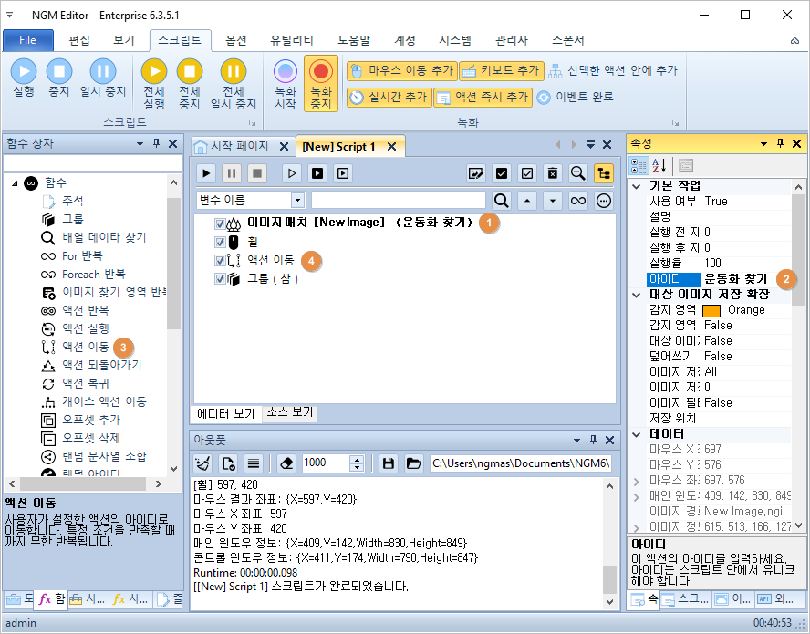Click the search magnifier beside the variable field
810x634 pixels.
501,201
